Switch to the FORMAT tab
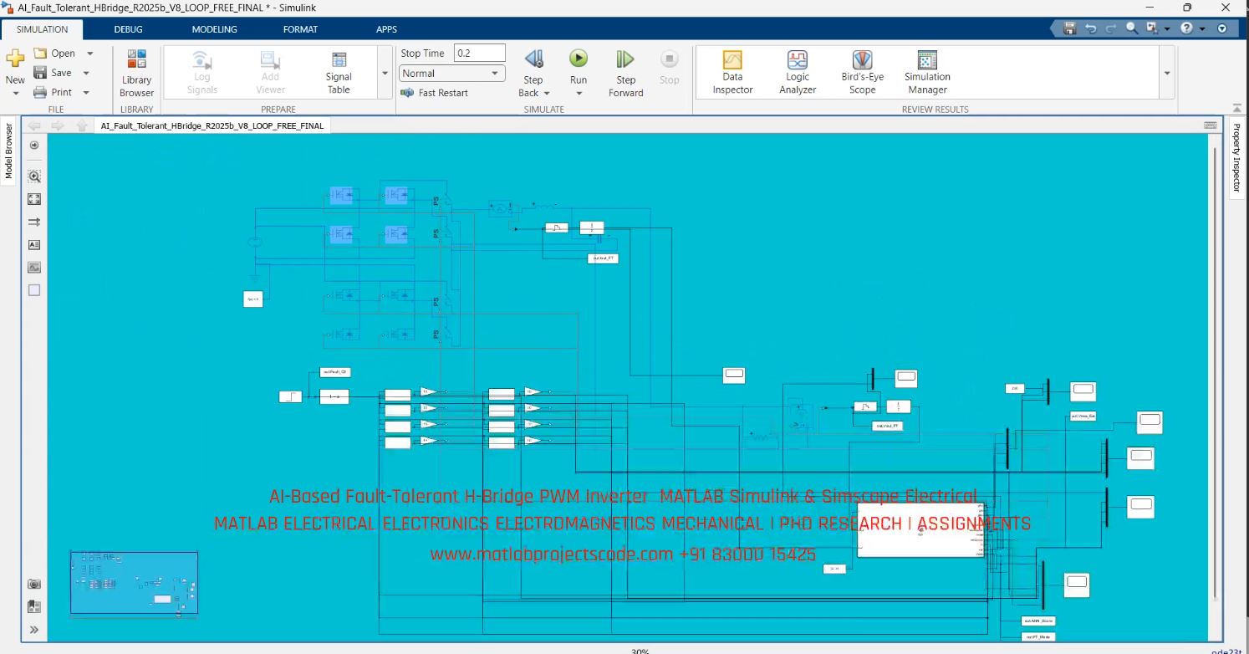Viewport: 1249px width, 654px height. [x=300, y=29]
